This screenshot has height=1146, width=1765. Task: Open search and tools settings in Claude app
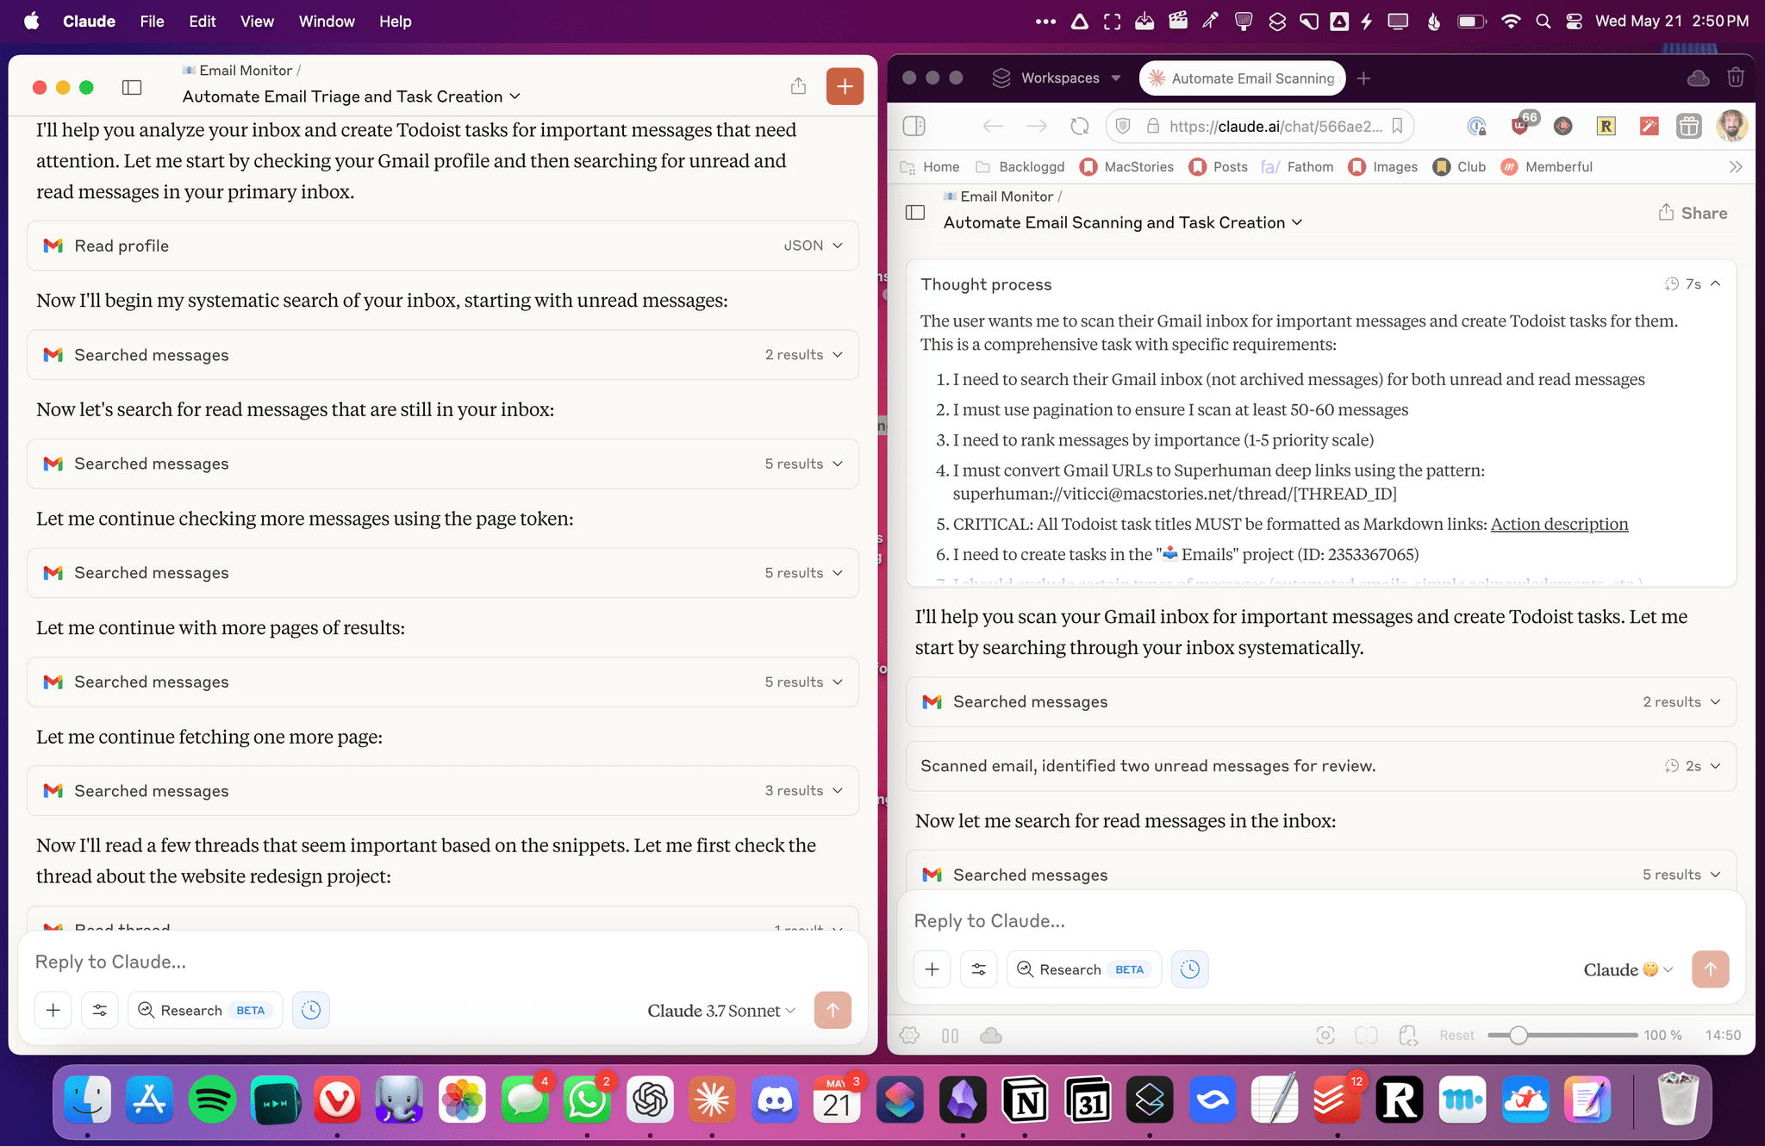[x=100, y=1010]
